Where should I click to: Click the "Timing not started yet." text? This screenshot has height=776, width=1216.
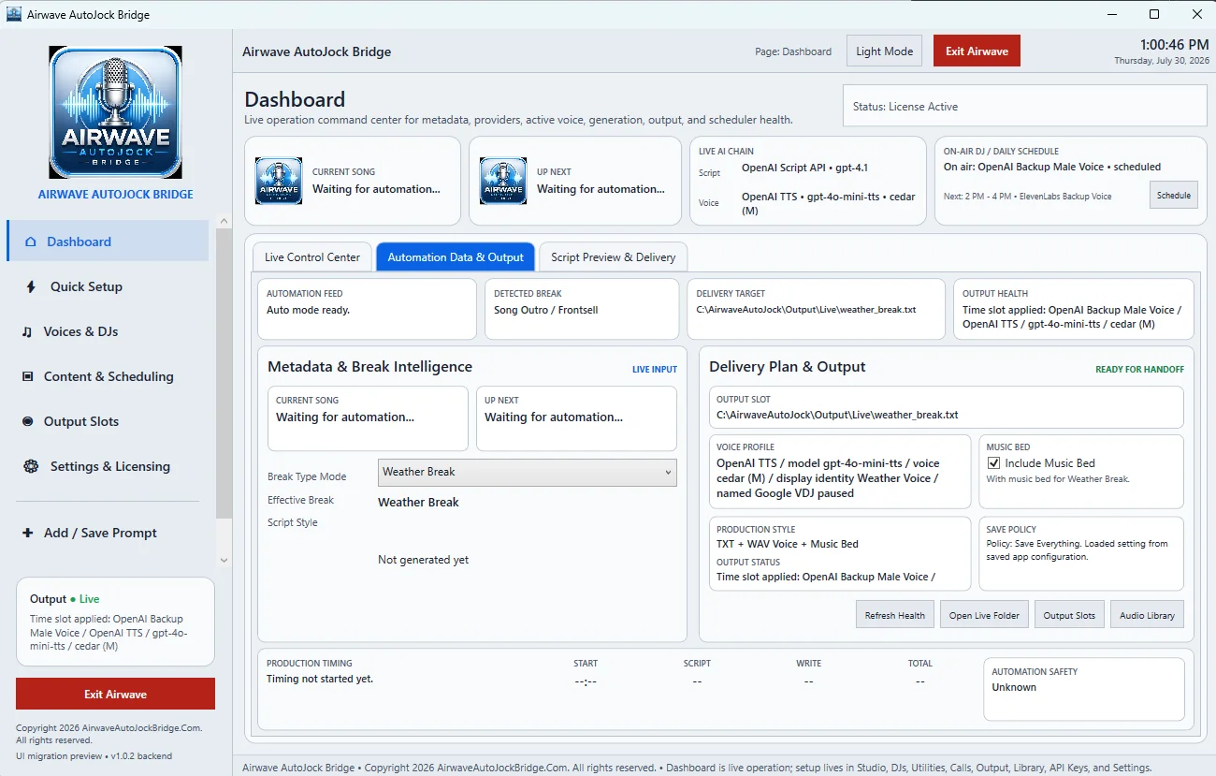click(x=320, y=679)
